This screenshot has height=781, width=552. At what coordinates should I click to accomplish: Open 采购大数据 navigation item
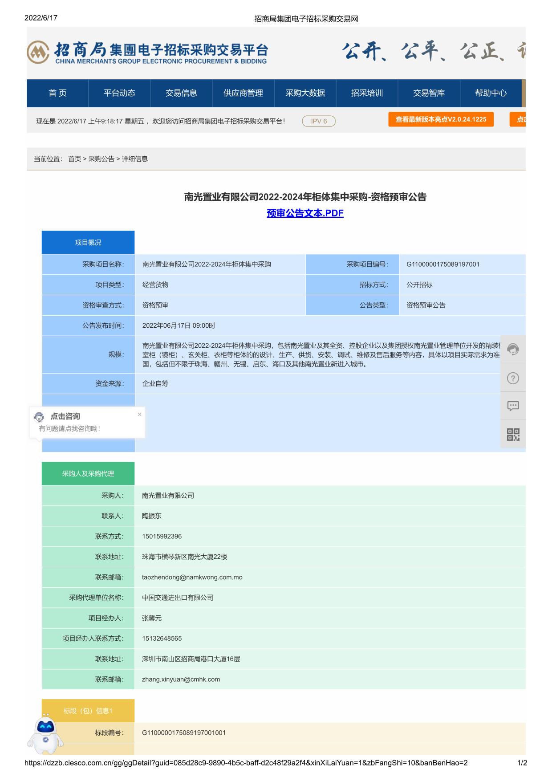pos(305,93)
